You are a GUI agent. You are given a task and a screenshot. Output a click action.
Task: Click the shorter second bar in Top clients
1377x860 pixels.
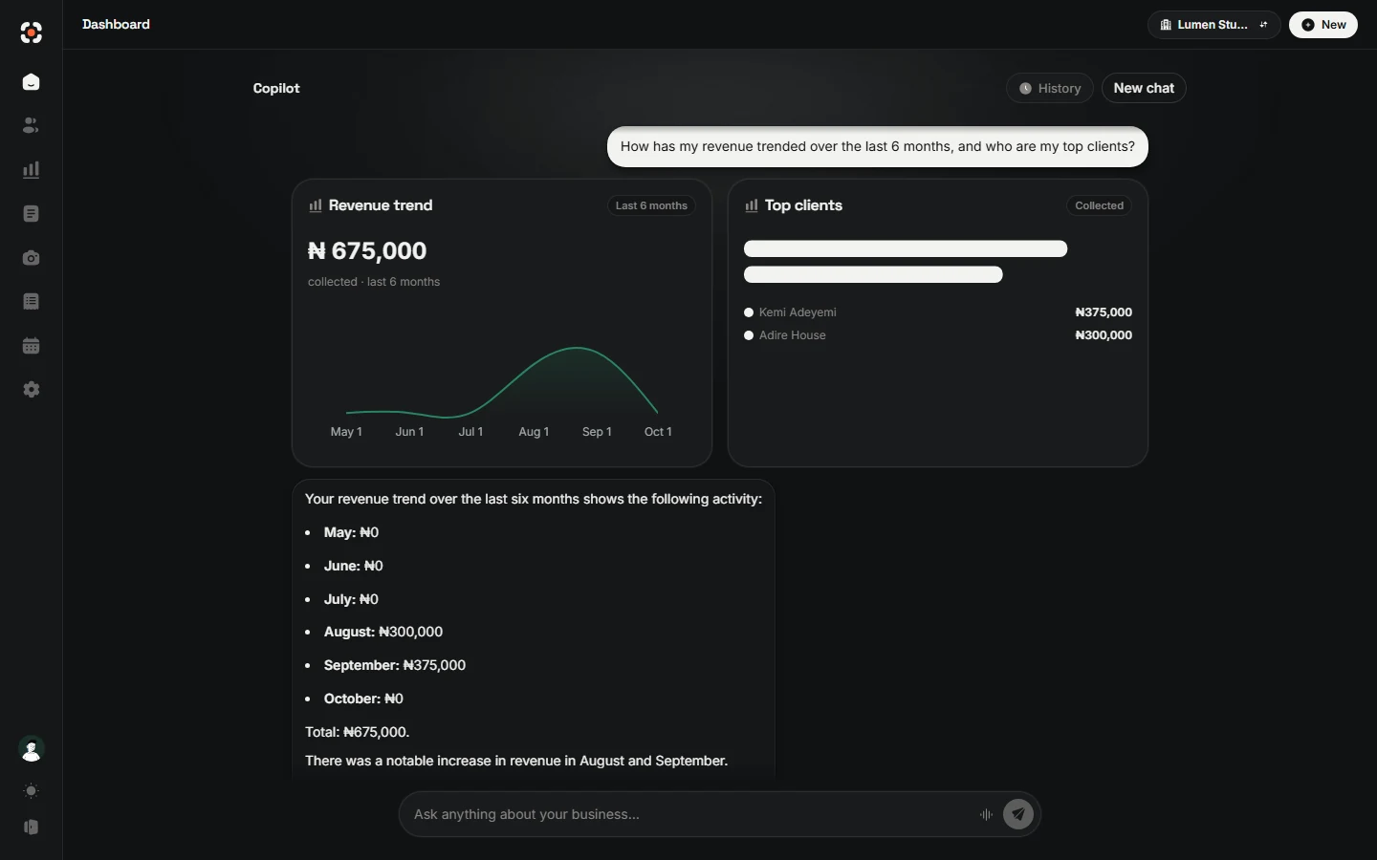click(873, 274)
